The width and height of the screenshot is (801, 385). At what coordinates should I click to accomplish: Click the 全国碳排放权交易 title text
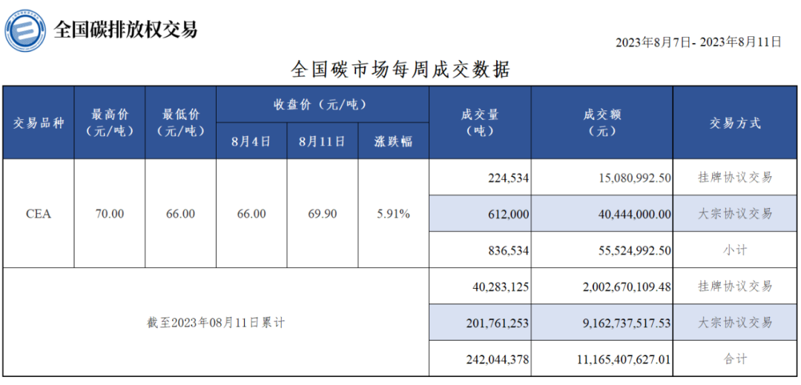point(125,30)
